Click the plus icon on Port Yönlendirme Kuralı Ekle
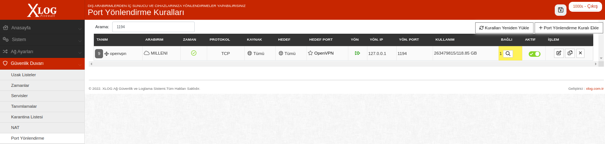The height and width of the screenshot is (144, 605). 540,27
